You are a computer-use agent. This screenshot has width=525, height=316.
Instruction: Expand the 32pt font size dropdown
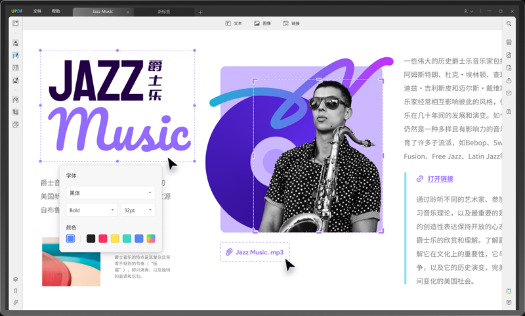138,210
